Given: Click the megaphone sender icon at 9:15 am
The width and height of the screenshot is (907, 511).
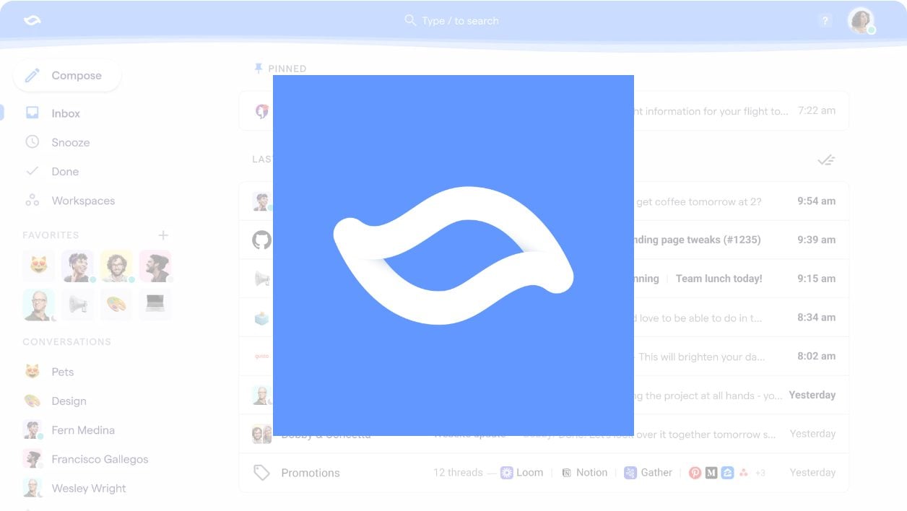Looking at the screenshot, I should point(261,279).
